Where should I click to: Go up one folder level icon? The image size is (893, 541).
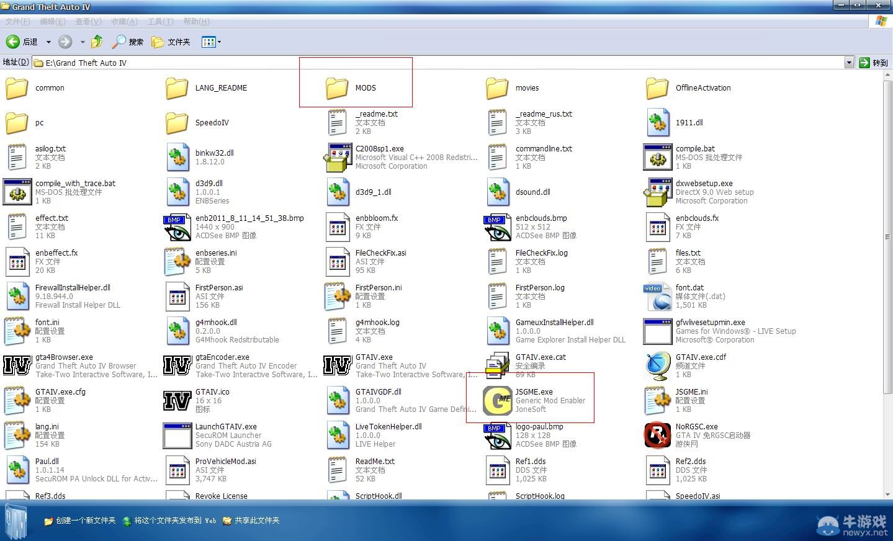[x=97, y=42]
